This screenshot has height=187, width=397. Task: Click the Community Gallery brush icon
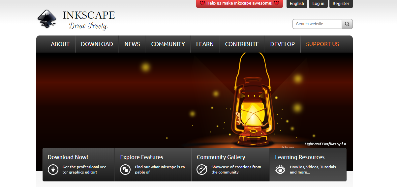[202, 170]
